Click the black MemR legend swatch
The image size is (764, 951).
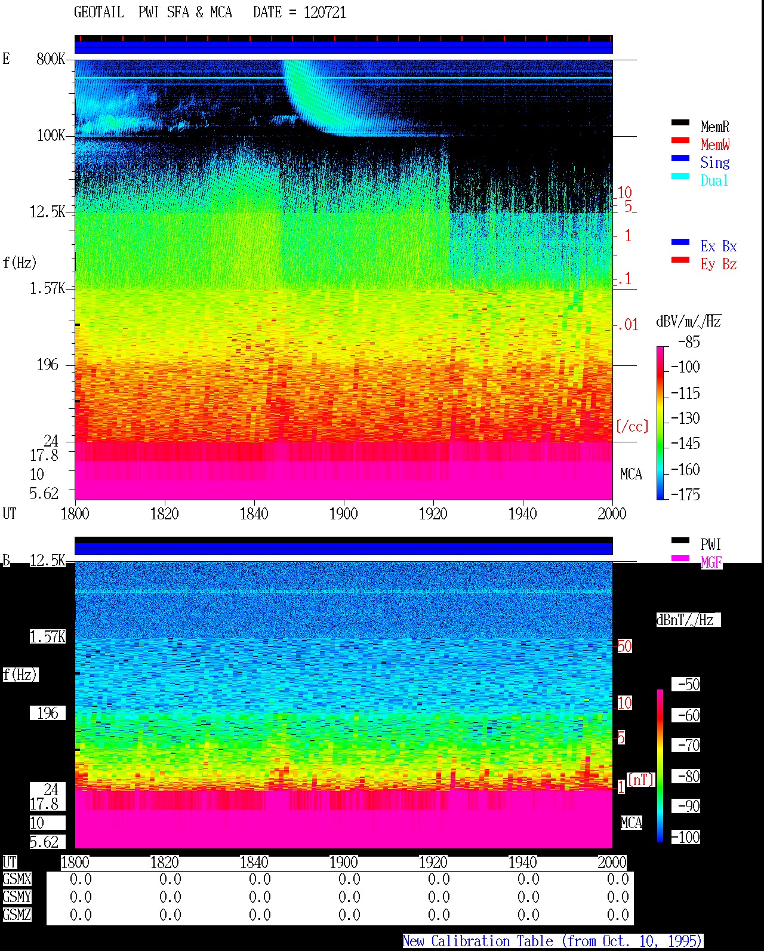tap(680, 123)
